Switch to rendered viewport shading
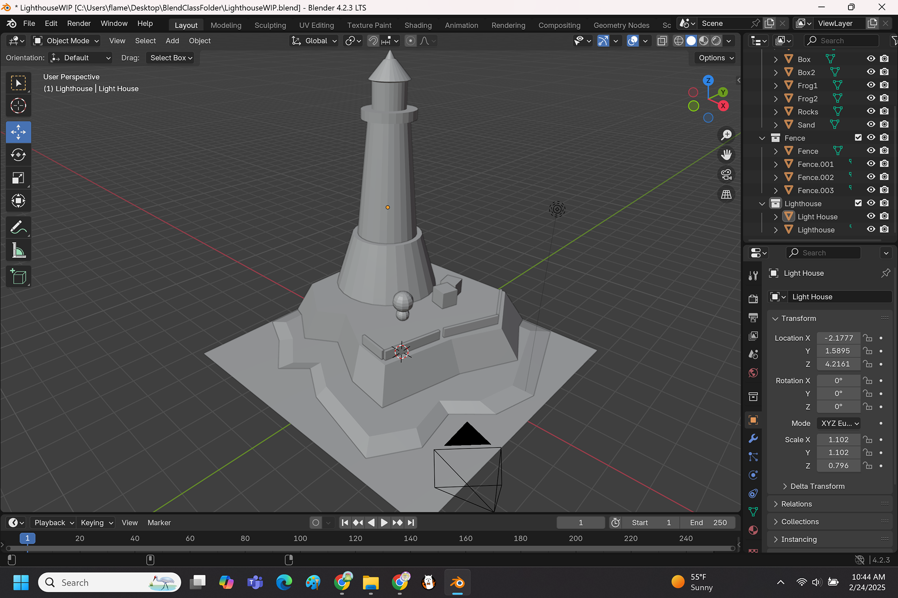Viewport: 898px width, 598px height. (x=716, y=41)
